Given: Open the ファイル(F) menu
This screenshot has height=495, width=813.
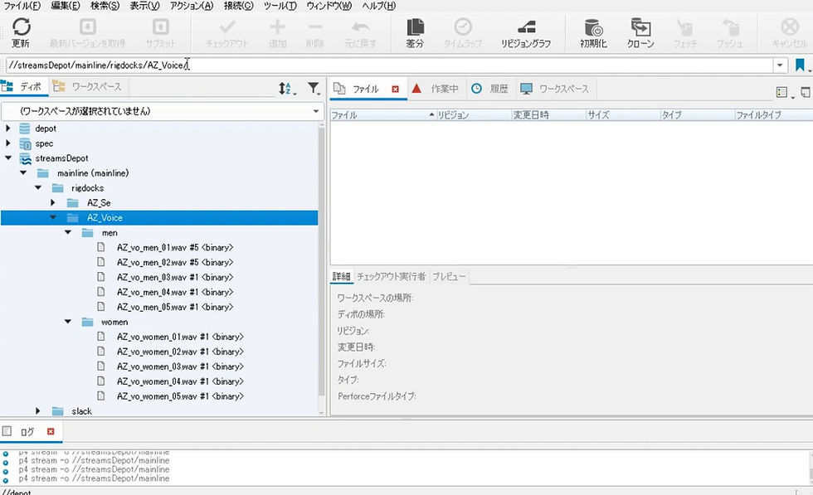Looking at the screenshot, I should tap(22, 6).
